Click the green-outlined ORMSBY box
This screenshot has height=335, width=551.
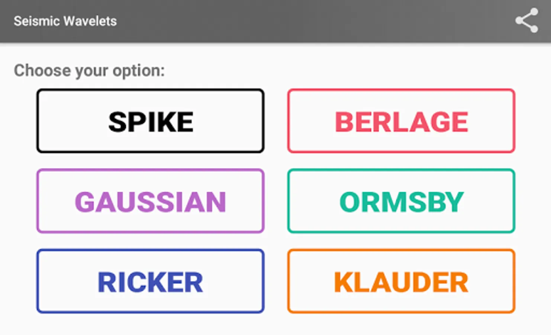[x=401, y=201]
